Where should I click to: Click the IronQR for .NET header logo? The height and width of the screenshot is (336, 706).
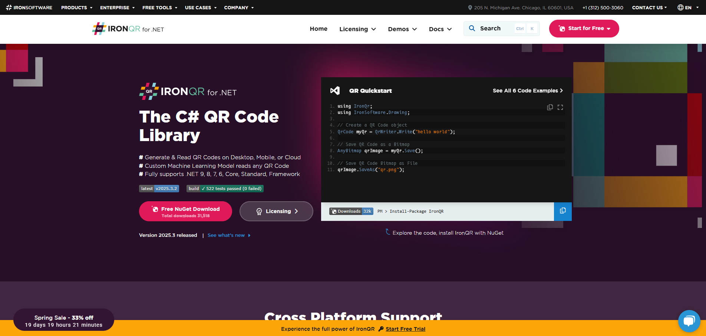tap(128, 29)
